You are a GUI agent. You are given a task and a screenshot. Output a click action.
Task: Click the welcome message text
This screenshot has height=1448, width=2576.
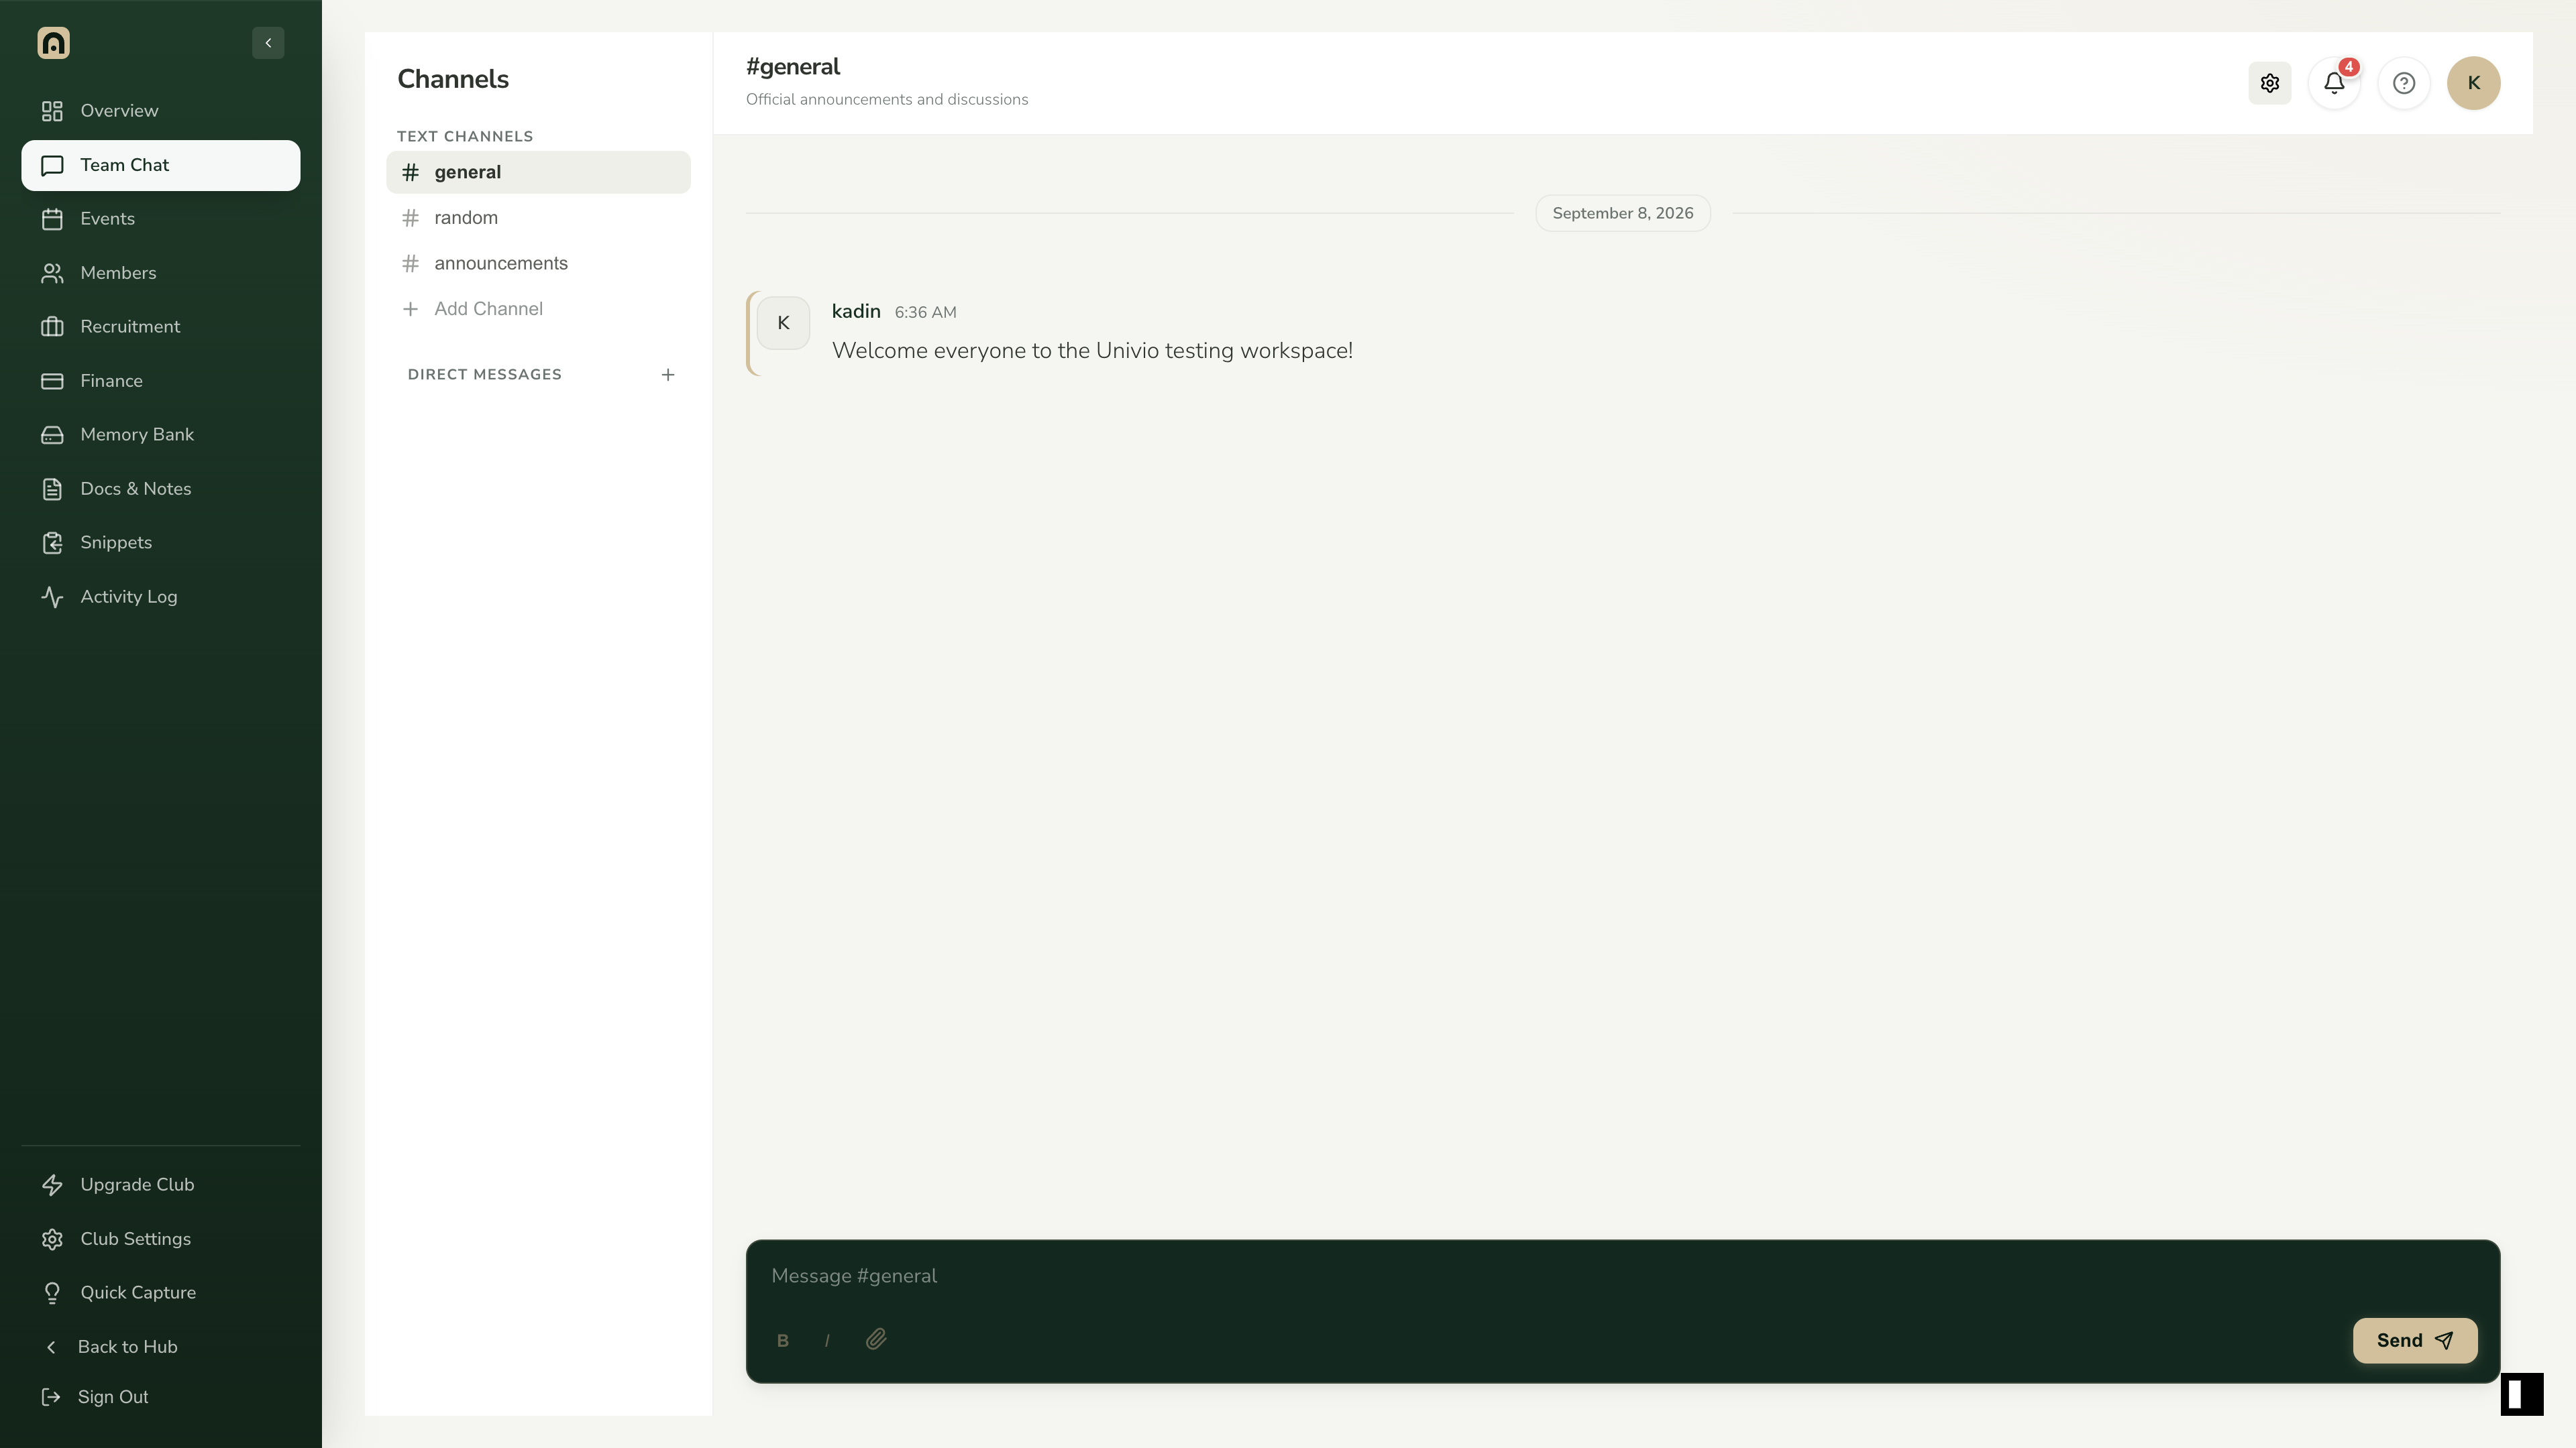(x=1092, y=351)
